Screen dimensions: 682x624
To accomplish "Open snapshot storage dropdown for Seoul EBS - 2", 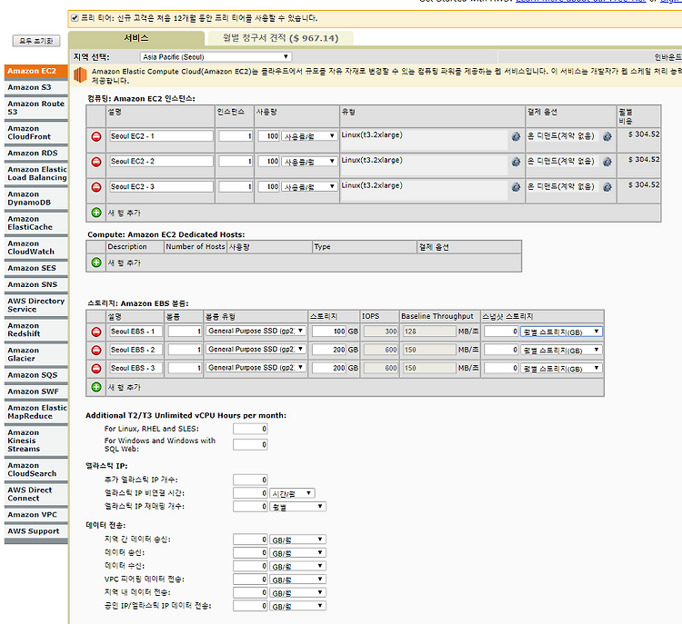I will coord(561,350).
